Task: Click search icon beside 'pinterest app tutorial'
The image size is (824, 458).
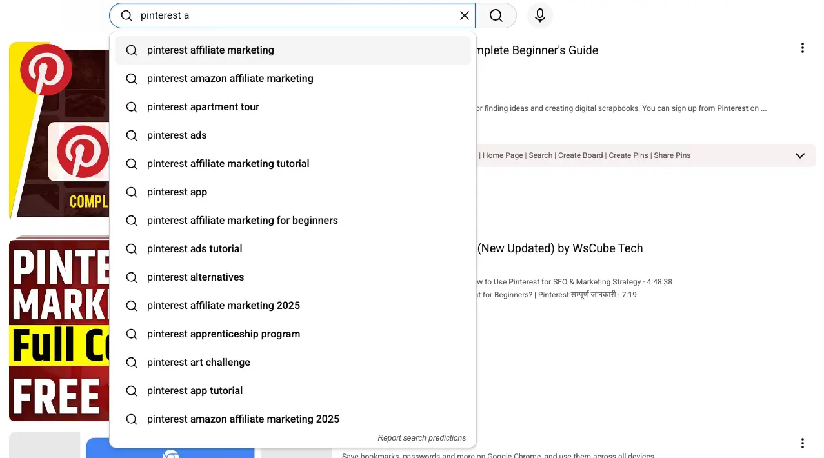Action: 132,391
